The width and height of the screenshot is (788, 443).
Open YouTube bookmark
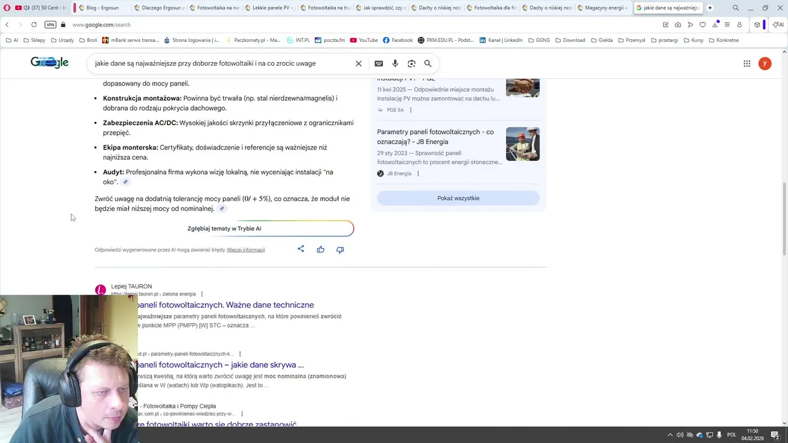click(364, 40)
